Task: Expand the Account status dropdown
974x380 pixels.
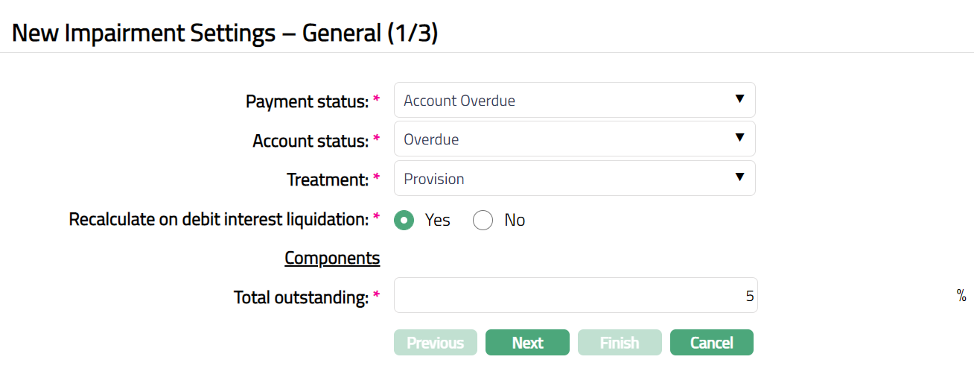Action: point(573,139)
